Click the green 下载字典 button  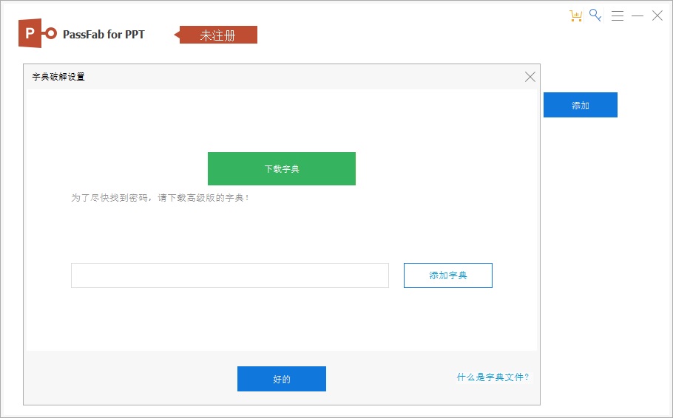pyautogui.click(x=282, y=168)
